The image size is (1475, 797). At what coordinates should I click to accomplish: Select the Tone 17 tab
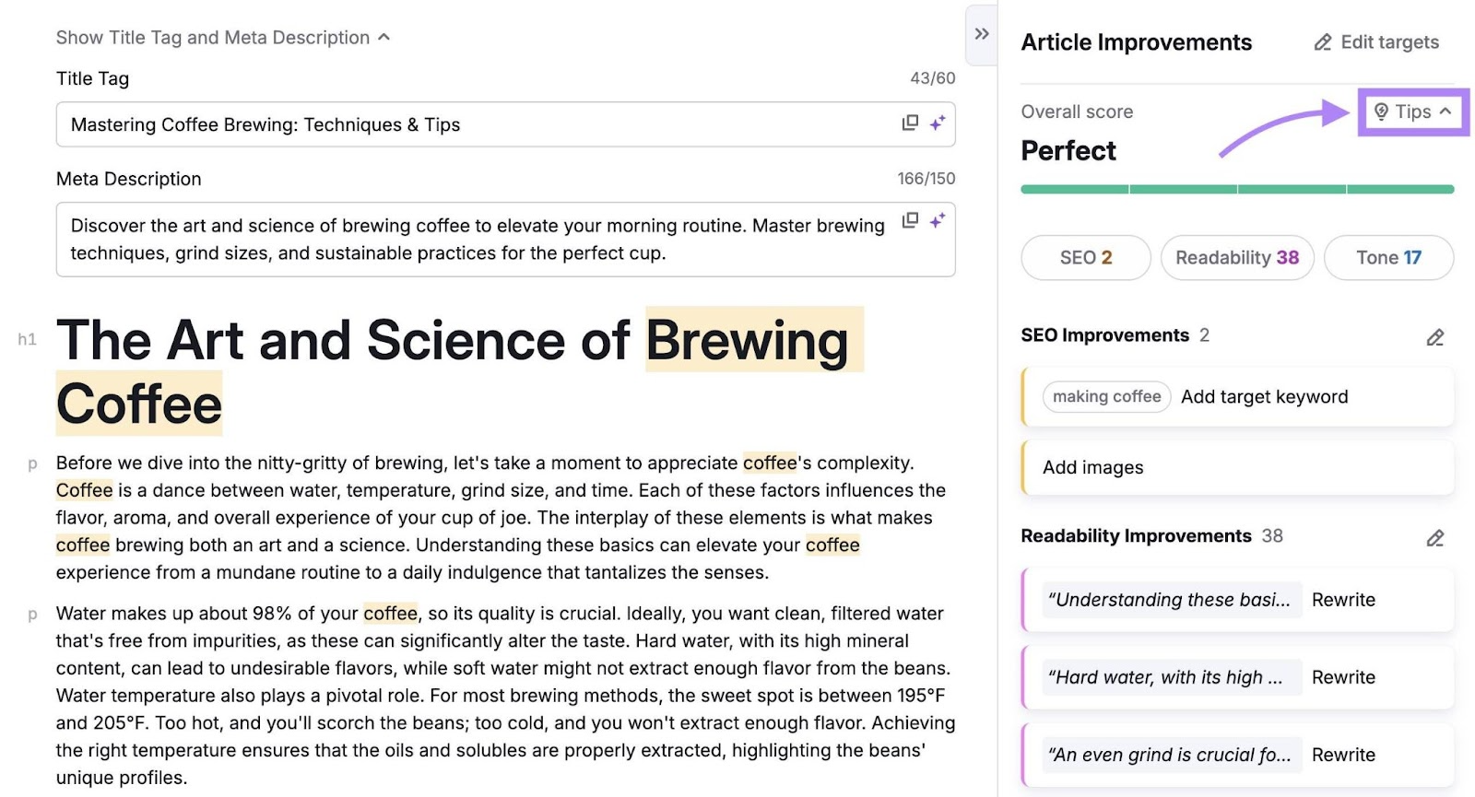click(1387, 258)
